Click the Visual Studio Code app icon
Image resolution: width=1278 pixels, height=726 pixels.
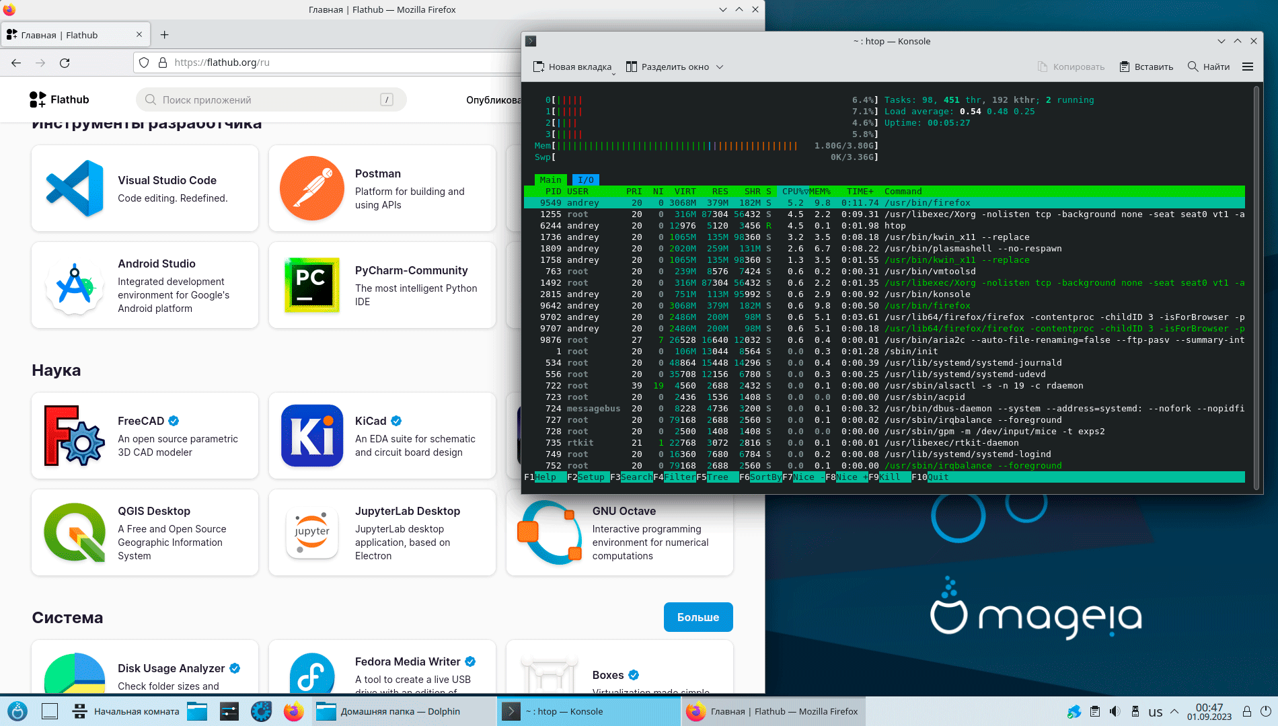pos(75,188)
